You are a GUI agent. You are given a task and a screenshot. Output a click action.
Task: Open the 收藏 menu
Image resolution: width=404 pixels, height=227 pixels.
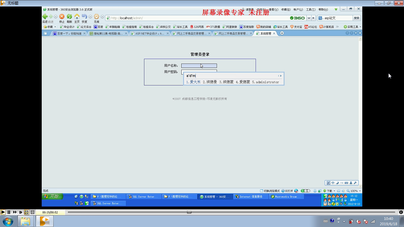pos(286,9)
